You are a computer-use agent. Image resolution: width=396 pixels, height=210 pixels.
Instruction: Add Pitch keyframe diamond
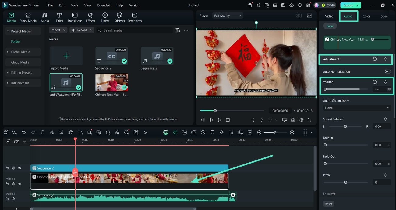[385, 175]
